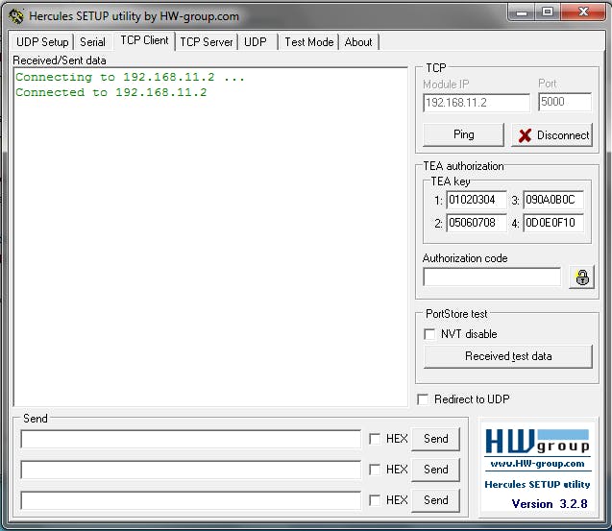Minimize the Hercules window
Screen dimensions: 612x531
tap(521, 13)
